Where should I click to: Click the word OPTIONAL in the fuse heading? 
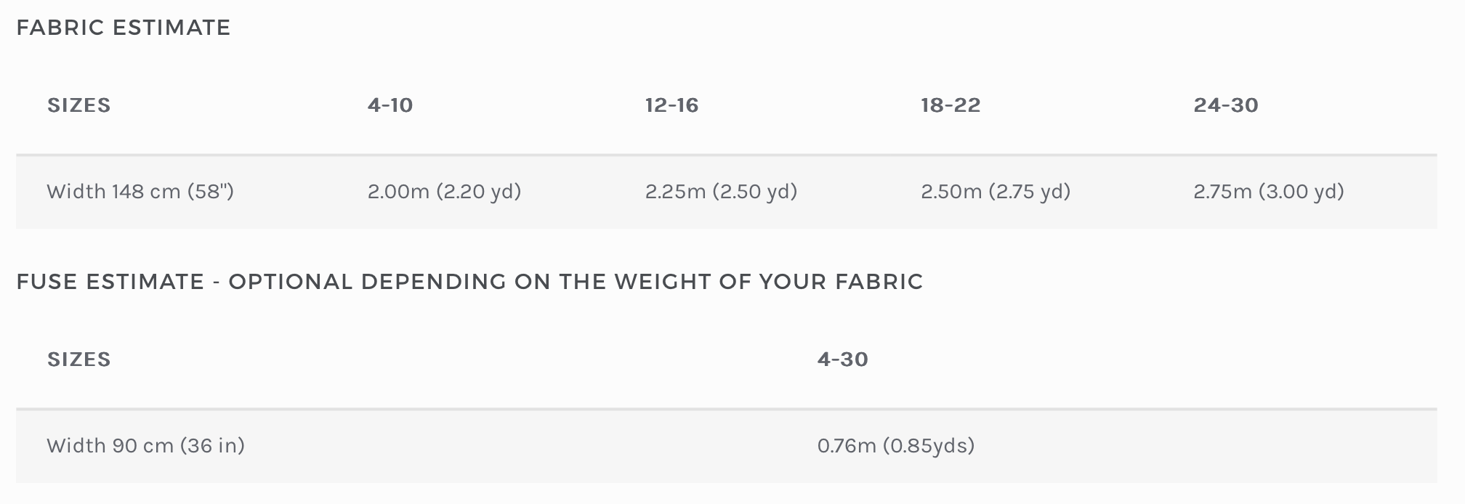point(291,282)
